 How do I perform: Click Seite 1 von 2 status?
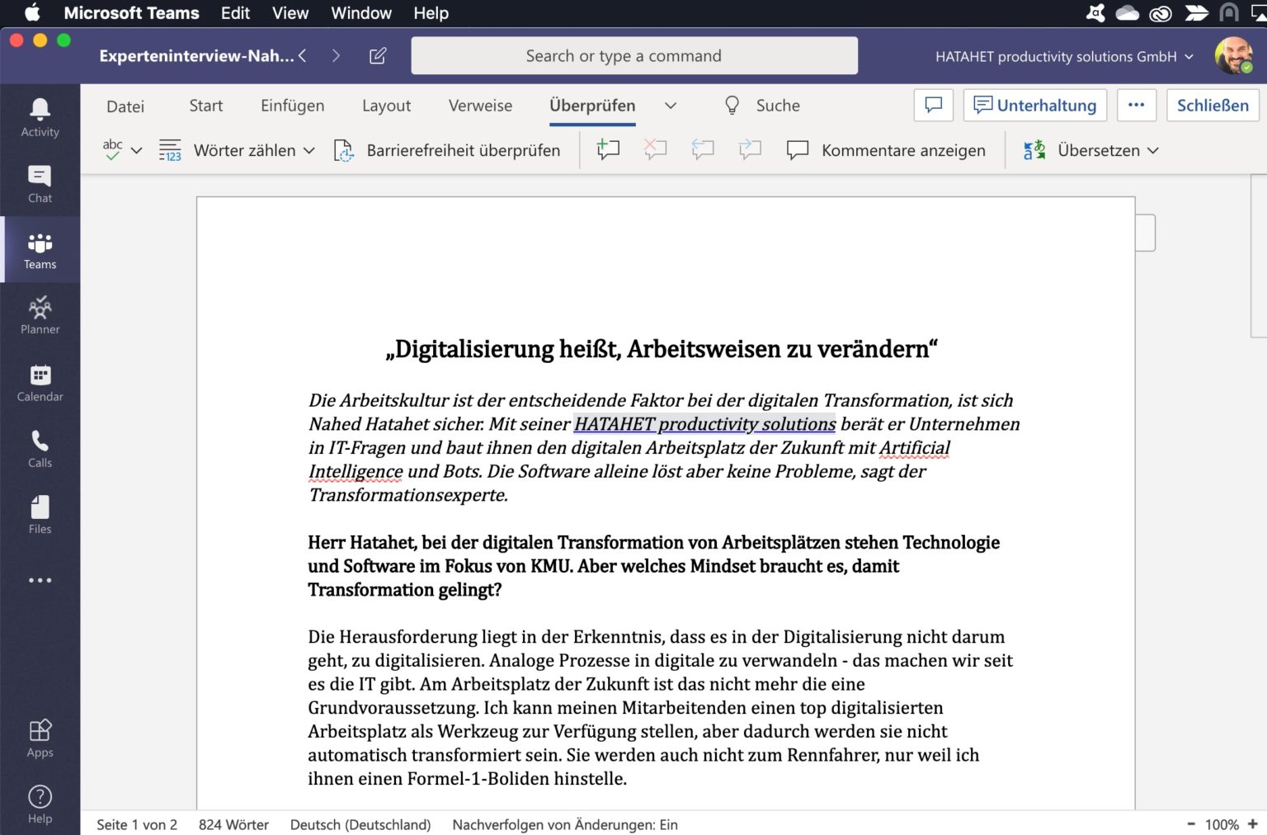(137, 824)
